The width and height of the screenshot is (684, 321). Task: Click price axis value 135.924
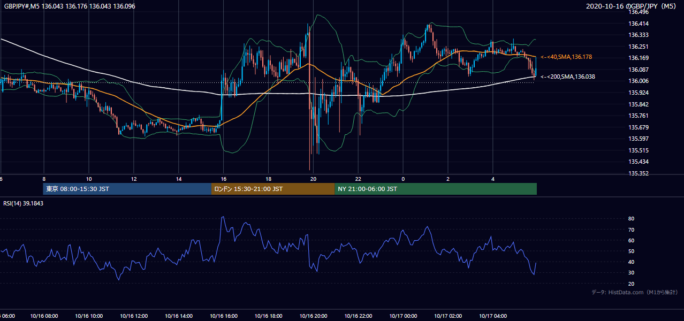tap(639, 93)
